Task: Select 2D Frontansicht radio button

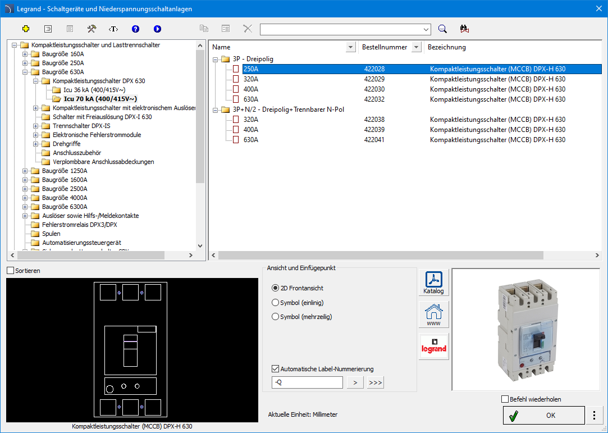Action: pos(275,288)
